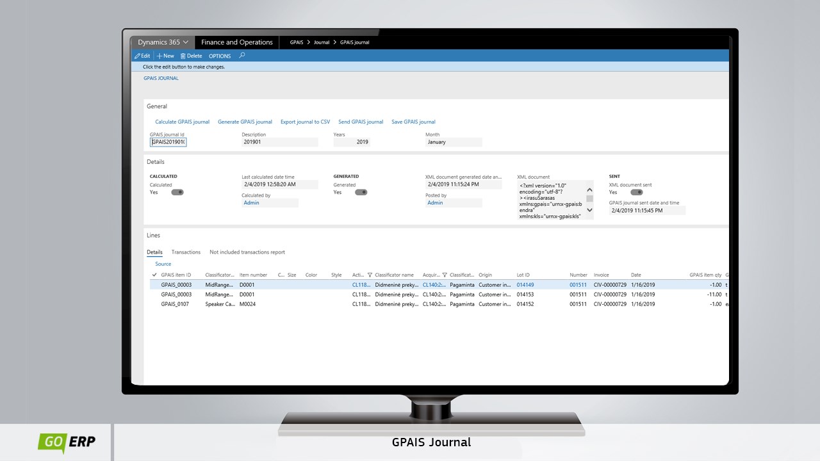The width and height of the screenshot is (820, 461).
Task: Collapse the Lines section header
Action: (153, 236)
